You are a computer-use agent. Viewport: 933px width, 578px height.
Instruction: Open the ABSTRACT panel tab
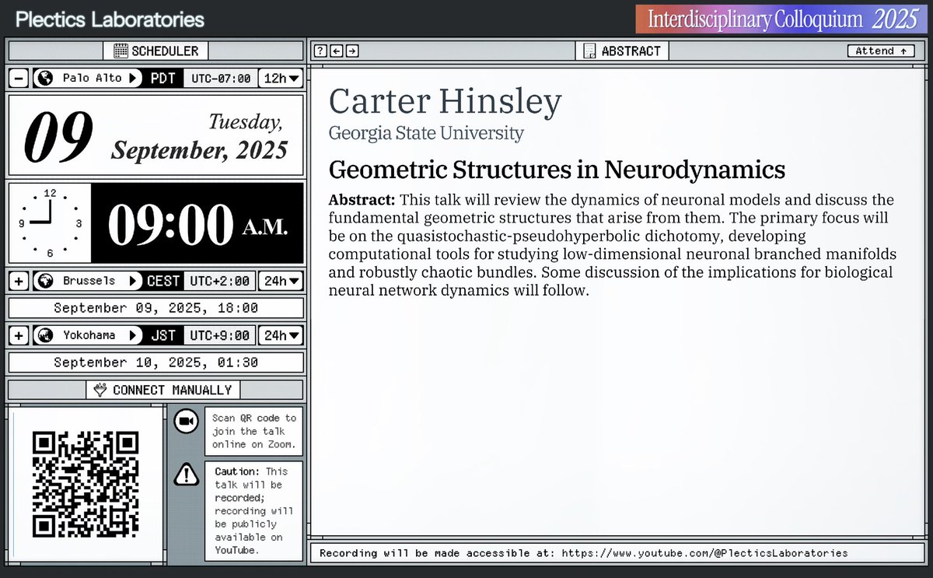pos(622,51)
